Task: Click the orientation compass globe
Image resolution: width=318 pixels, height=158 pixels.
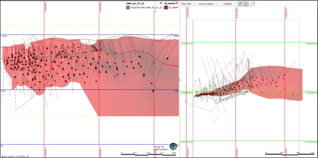Action: coord(173,146)
